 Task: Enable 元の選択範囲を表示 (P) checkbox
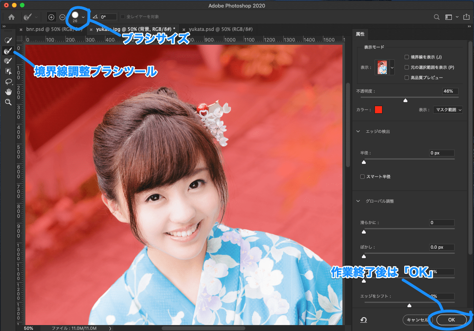[407, 67]
